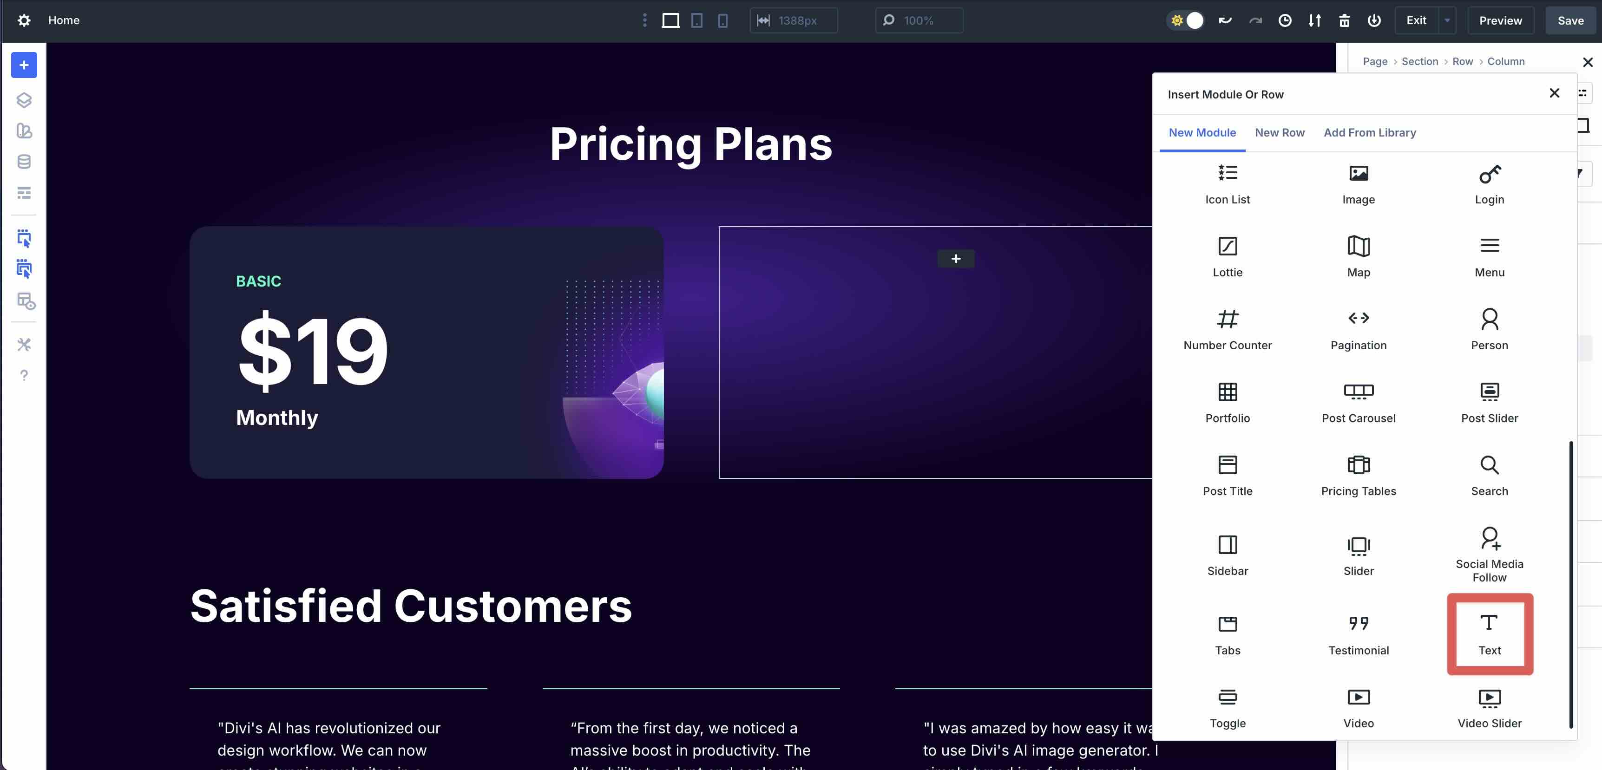Toggle light/dark builder theme switch
The height and width of the screenshot is (770, 1602).
point(1186,20)
